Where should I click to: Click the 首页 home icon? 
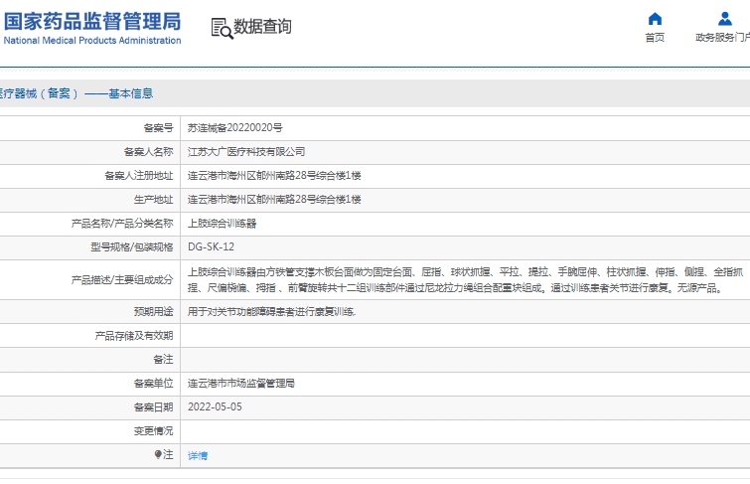[x=655, y=19]
